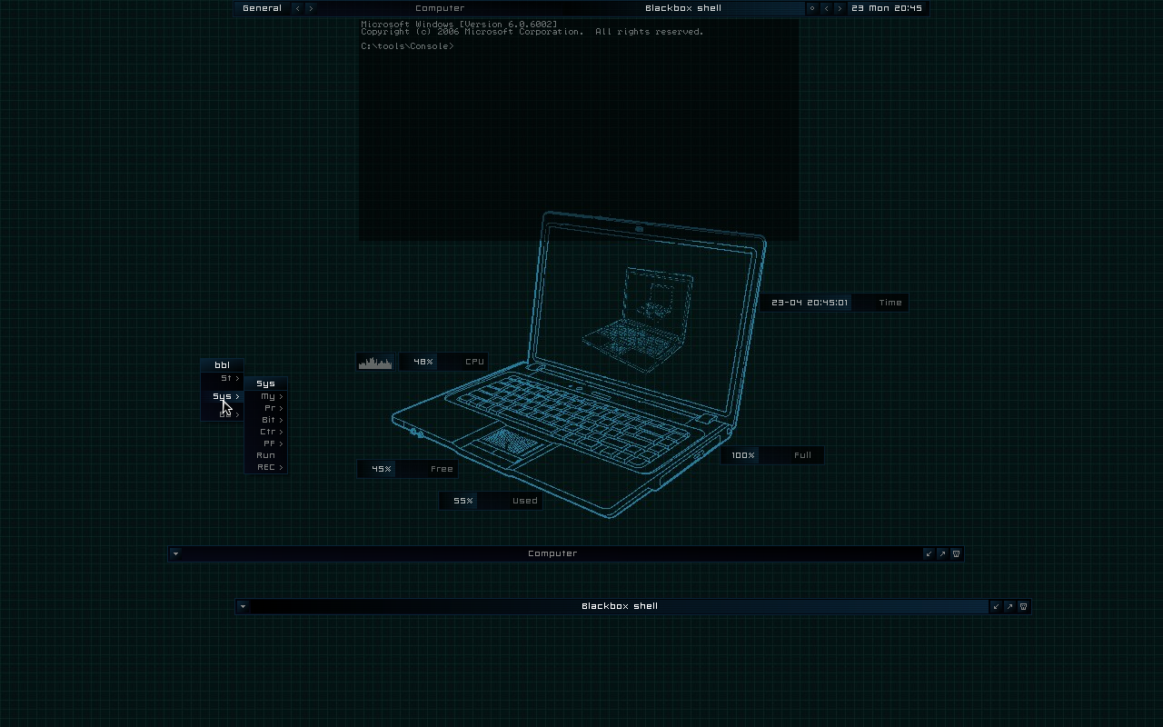Switch to Blackbox shell task in top toolbar
Screen dimensions: 1163x727
click(x=682, y=8)
